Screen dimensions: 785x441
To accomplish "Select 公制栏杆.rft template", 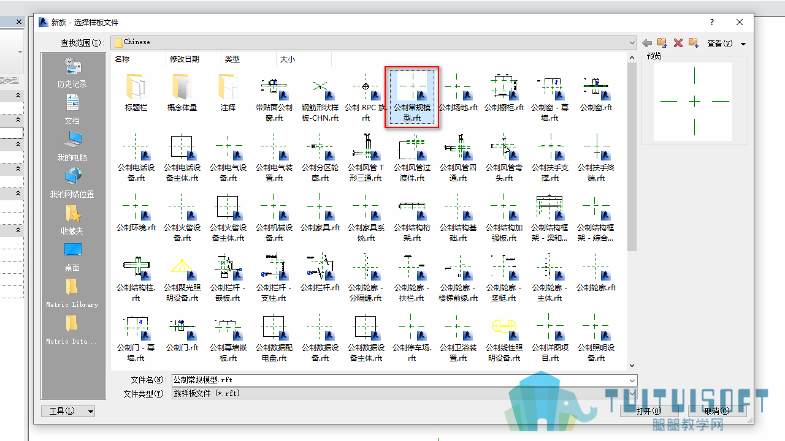I will [x=320, y=273].
